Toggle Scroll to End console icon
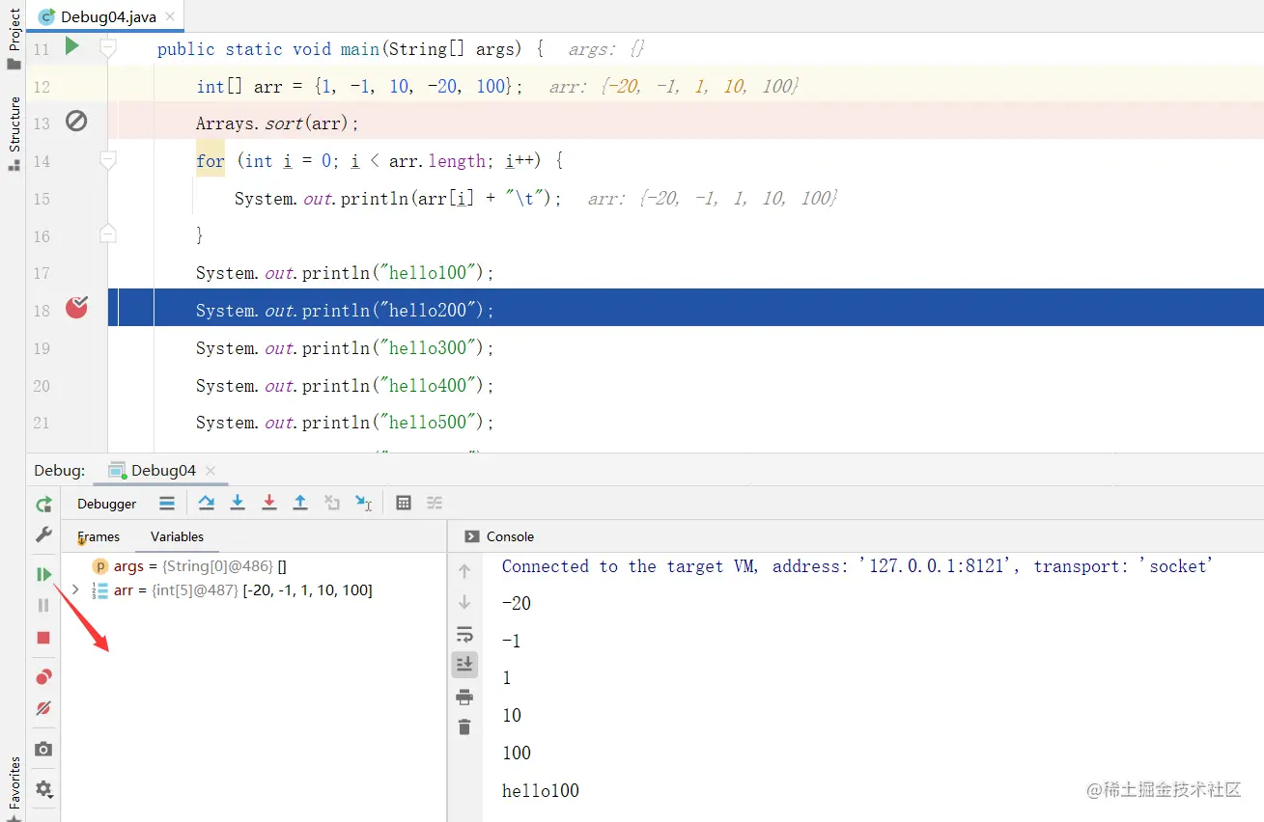This screenshot has width=1264, height=822. [464, 664]
